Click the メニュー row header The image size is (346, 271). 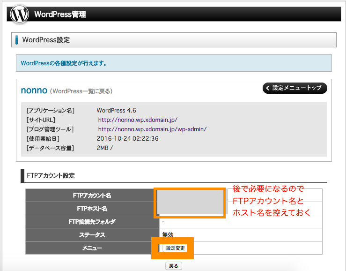click(92, 248)
